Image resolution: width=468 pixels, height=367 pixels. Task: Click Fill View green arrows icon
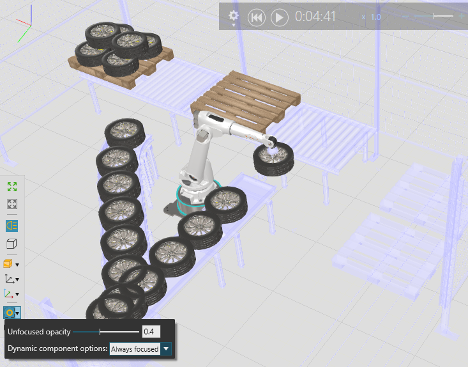12,187
